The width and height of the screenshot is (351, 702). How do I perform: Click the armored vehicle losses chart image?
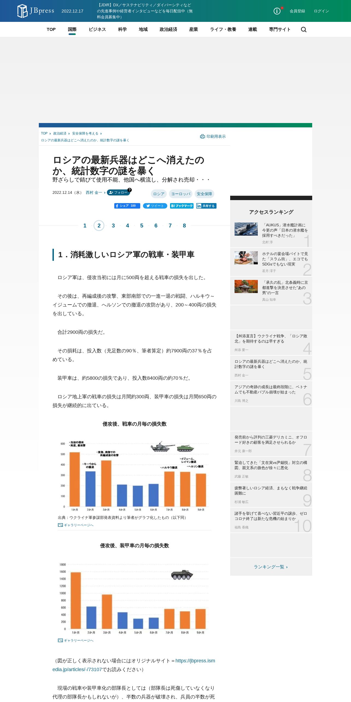coord(134,598)
